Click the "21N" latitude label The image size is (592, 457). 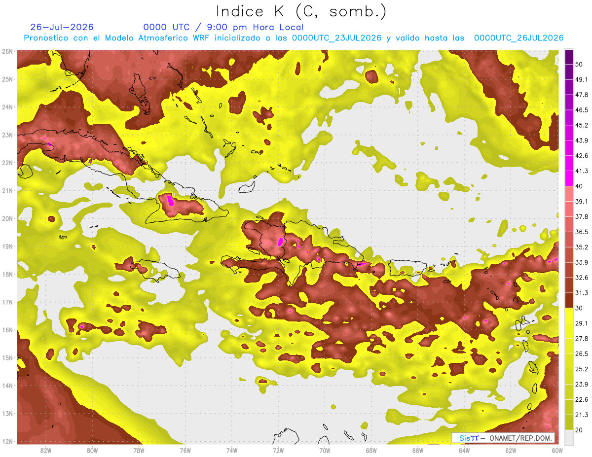point(7,190)
